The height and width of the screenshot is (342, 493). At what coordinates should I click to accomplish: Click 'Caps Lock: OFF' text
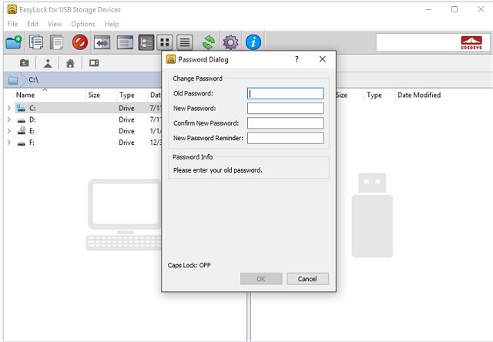click(189, 265)
